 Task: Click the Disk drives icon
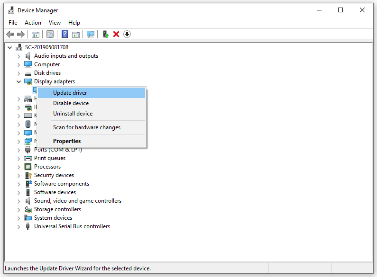coord(28,74)
